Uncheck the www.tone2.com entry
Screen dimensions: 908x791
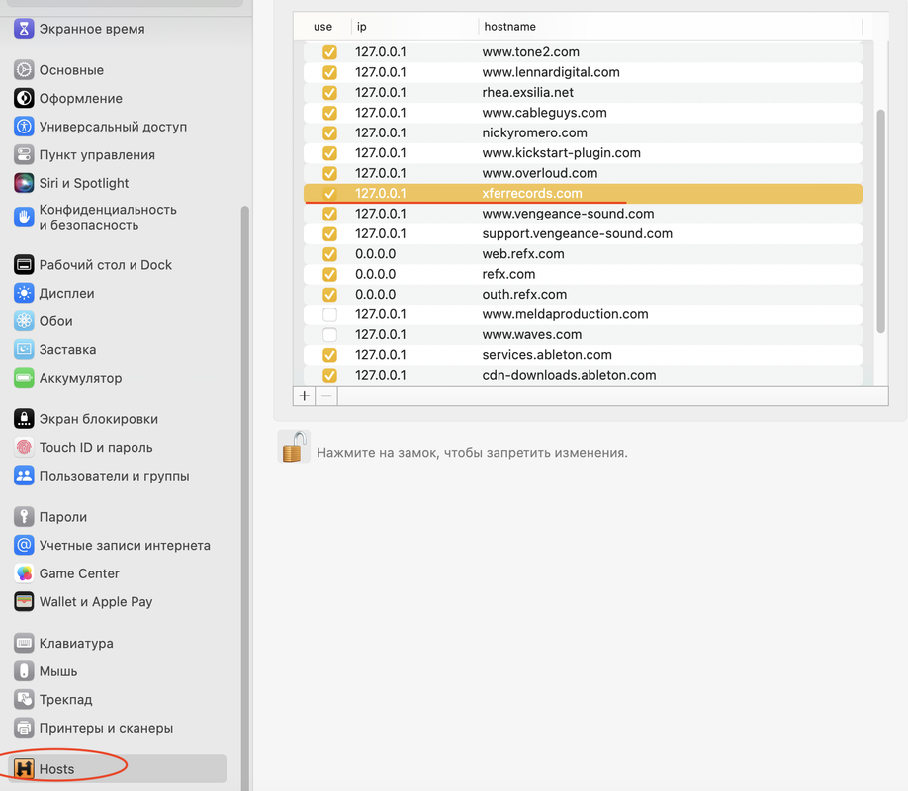pyautogui.click(x=329, y=52)
